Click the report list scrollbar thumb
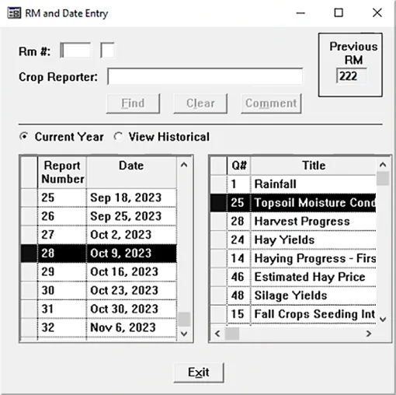 tap(184, 320)
